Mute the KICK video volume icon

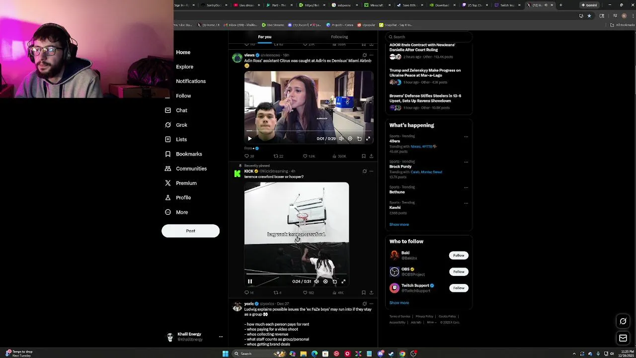(x=317, y=281)
